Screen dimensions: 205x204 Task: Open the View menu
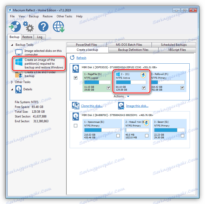(22, 16)
